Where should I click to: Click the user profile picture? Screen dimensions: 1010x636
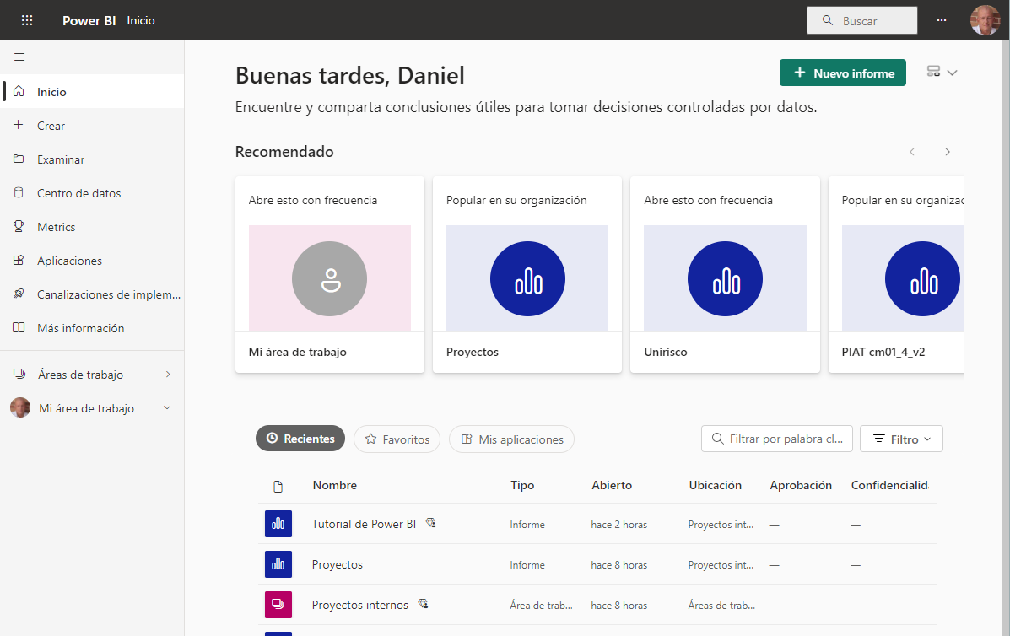[x=984, y=20]
